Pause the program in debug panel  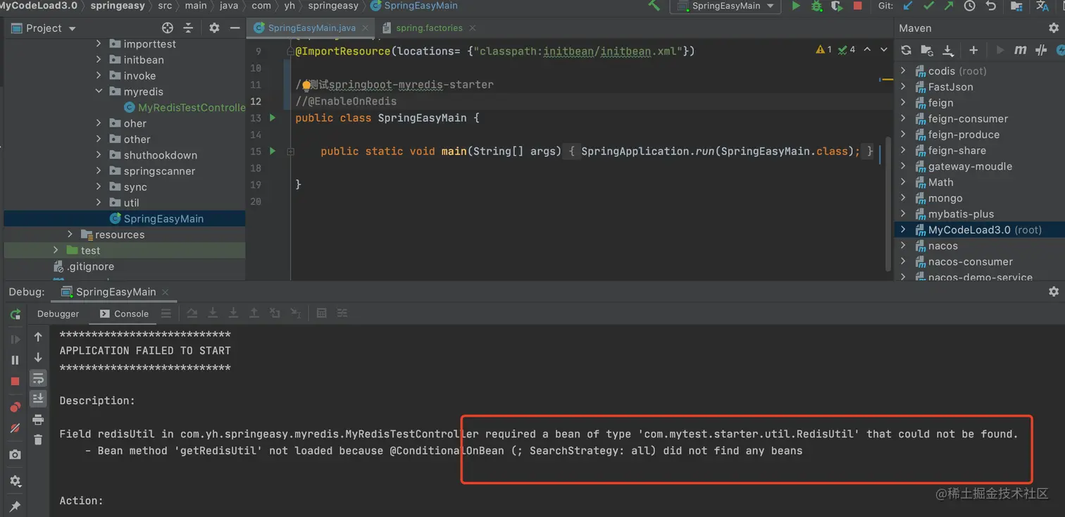click(x=15, y=360)
